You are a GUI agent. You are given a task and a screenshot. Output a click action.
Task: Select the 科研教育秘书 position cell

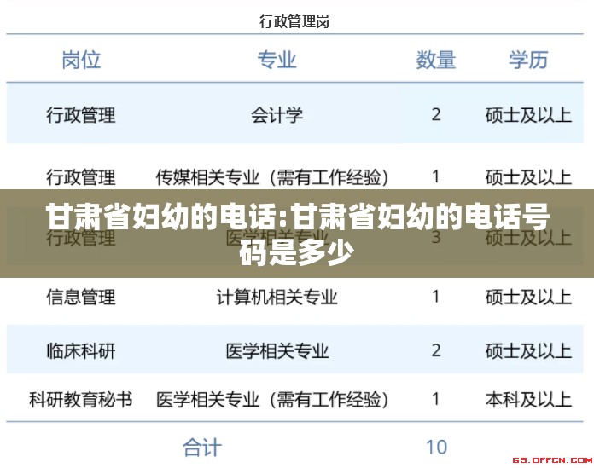81,398
